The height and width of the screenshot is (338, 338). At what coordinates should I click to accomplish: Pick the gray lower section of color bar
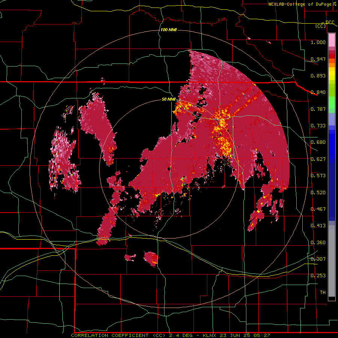[x=332, y=261]
